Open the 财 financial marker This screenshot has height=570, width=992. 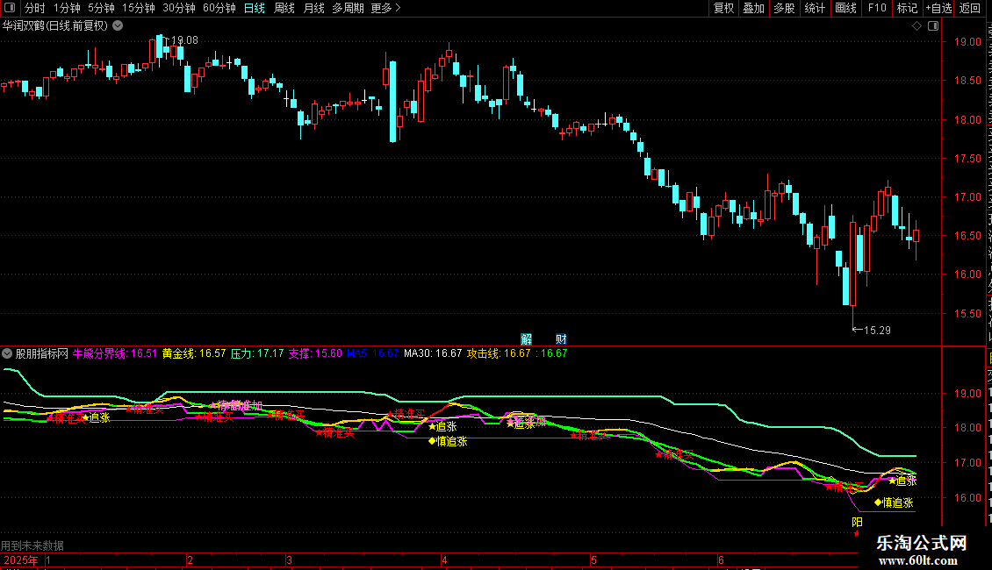click(x=561, y=339)
